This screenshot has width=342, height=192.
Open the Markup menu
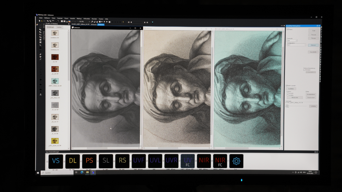[79, 19]
